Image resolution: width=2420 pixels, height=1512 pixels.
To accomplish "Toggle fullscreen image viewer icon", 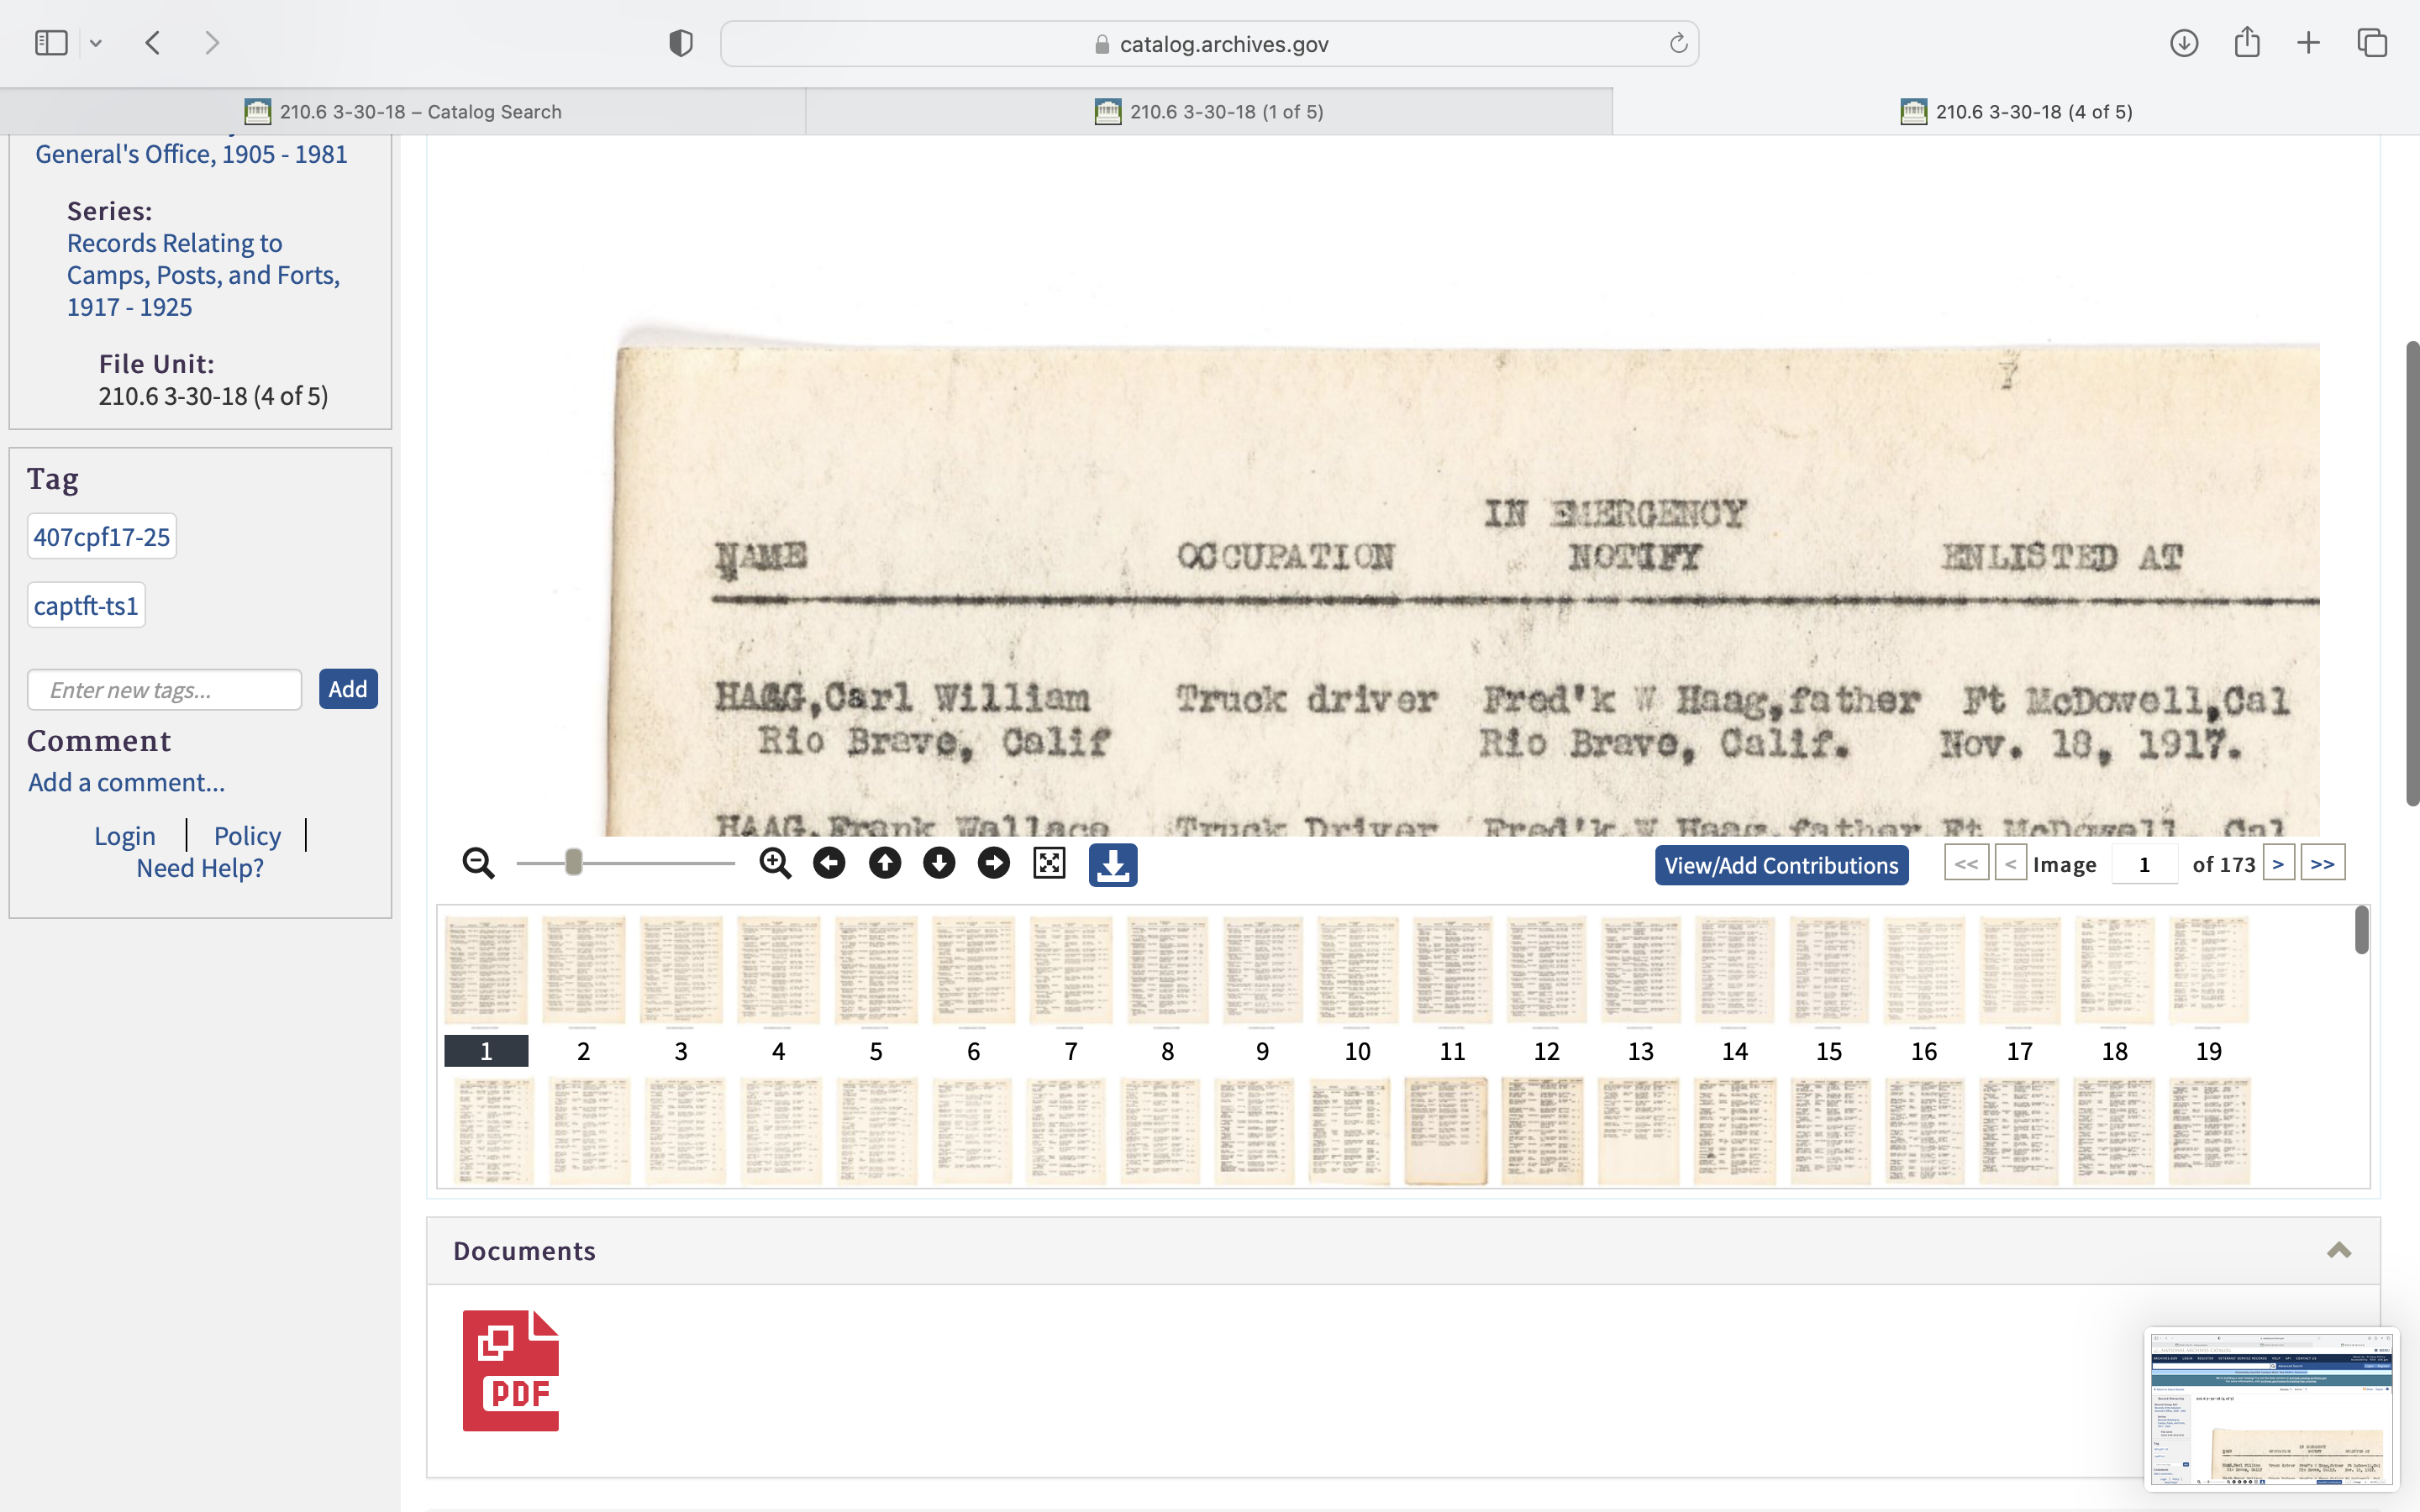I will coord(1049,863).
